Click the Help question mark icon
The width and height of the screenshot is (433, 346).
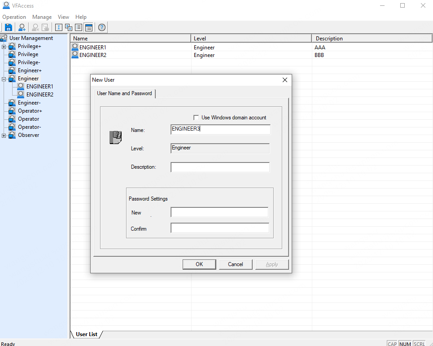click(102, 27)
